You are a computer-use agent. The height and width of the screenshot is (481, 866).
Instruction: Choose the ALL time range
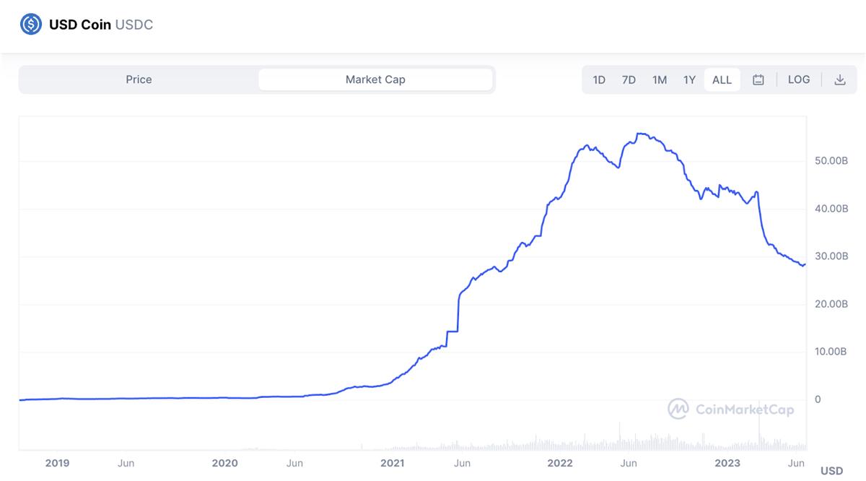[722, 80]
